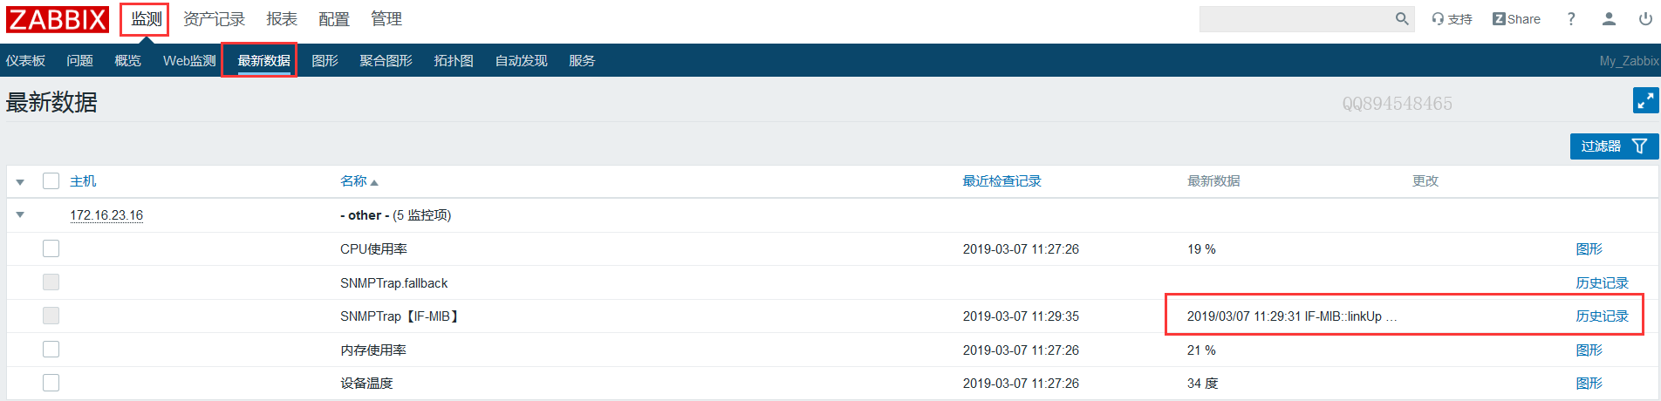Click the 最新数据 column header
This screenshot has height=401, width=1661.
tap(1213, 181)
